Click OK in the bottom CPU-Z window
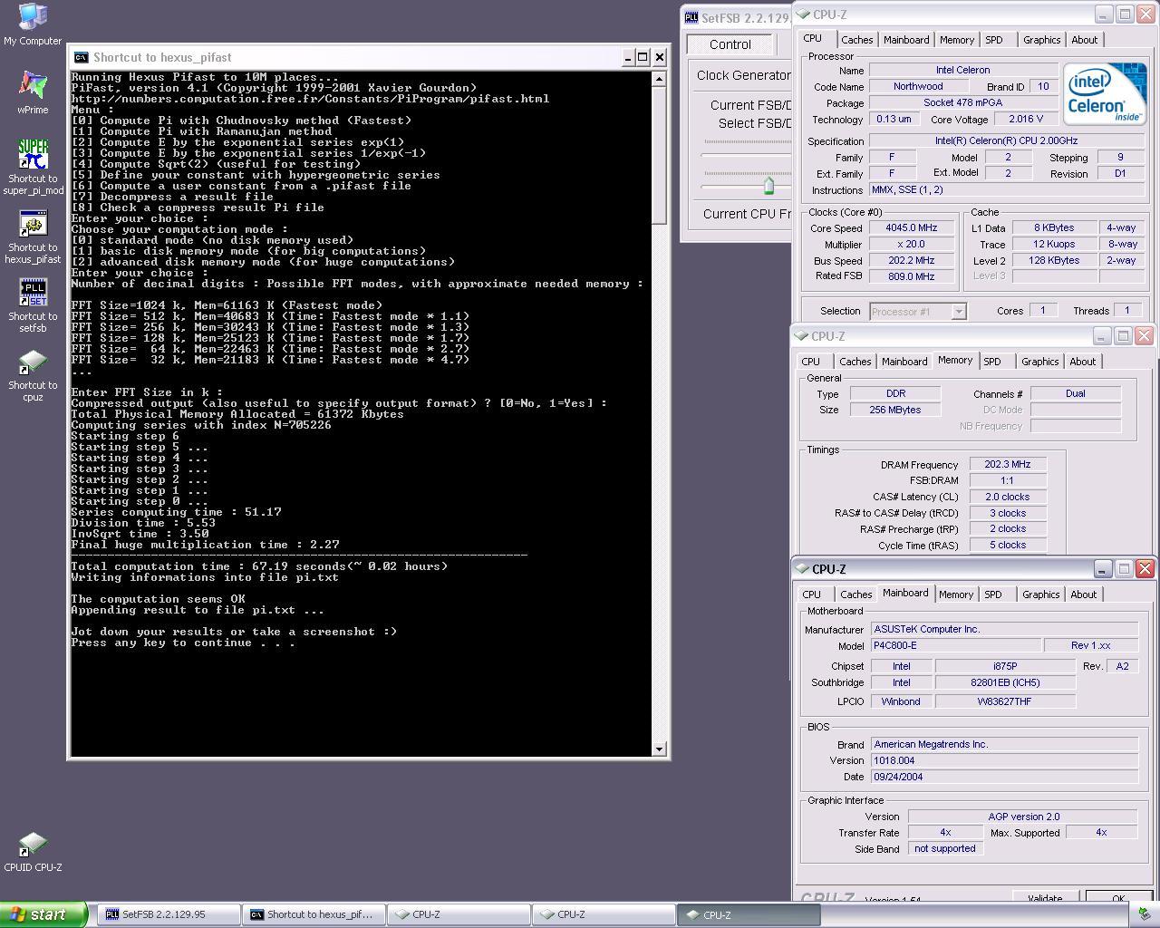 1118,898
